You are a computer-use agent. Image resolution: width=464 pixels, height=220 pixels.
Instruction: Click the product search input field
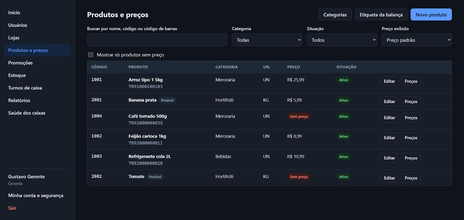[157, 40]
